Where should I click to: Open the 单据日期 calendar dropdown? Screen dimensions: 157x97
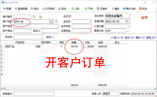[127, 21]
